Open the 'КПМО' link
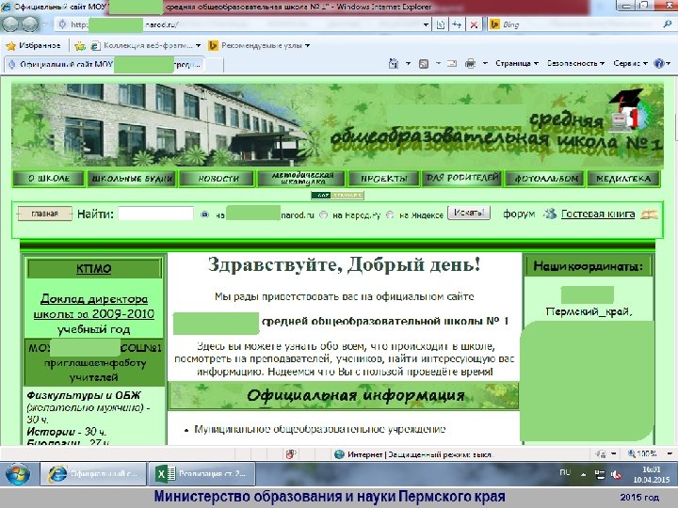This screenshot has width=678, height=508. click(93, 269)
